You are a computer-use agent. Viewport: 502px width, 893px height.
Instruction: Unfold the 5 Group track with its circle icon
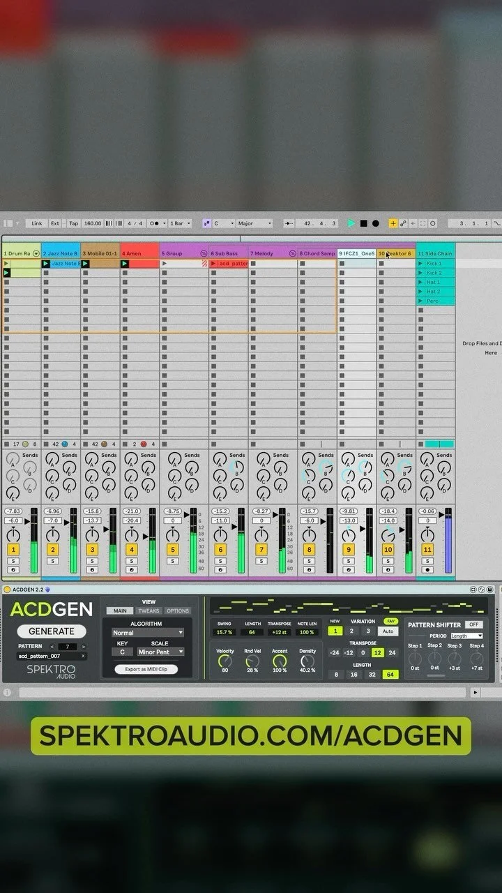[x=203, y=253]
